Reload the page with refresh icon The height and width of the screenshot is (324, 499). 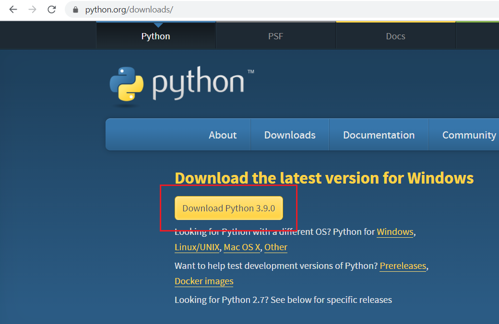pos(51,9)
